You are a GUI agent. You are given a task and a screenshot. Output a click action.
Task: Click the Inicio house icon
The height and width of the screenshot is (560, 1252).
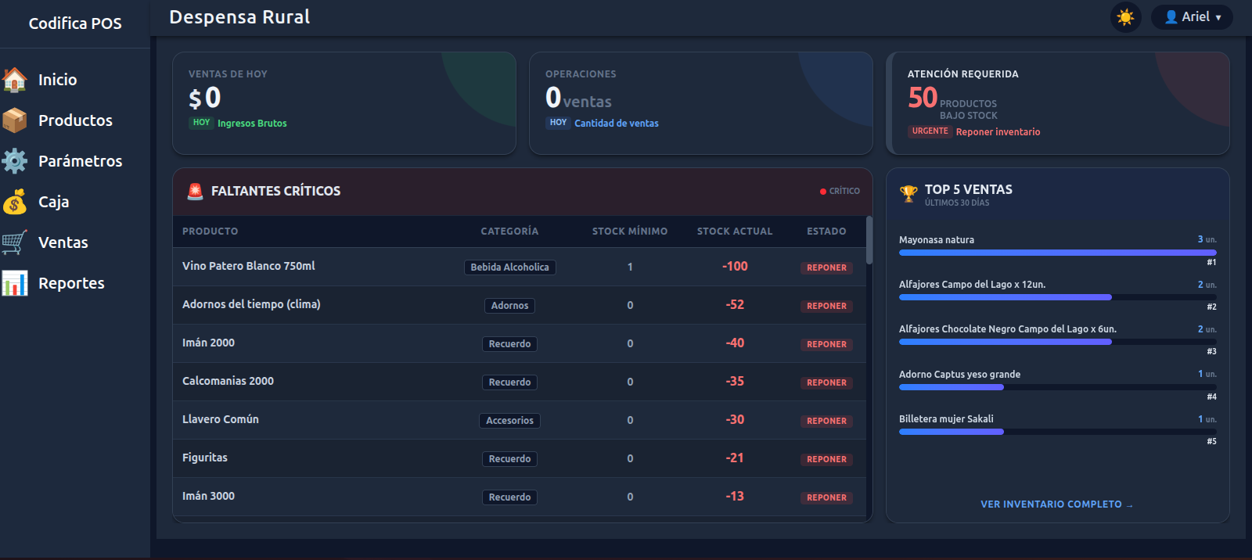pyautogui.click(x=15, y=80)
